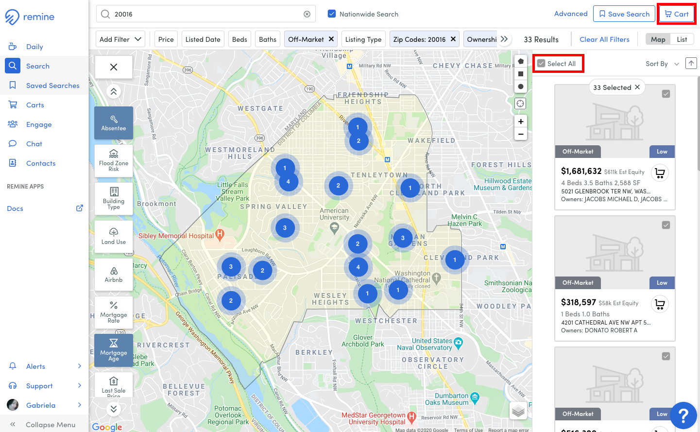Toggle the Select All checkbox

point(541,64)
